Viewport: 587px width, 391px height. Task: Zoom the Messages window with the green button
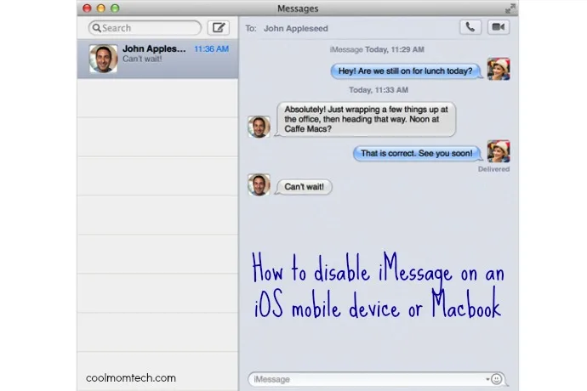[x=115, y=8]
